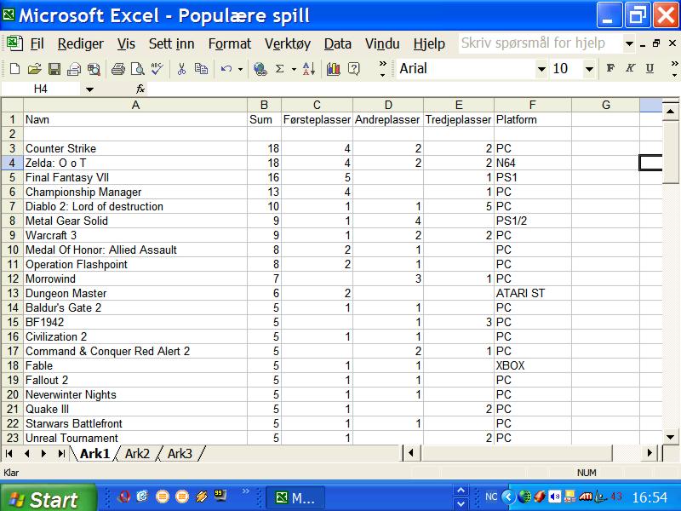Click the AutoSum sigma icon
The image size is (681, 511).
click(x=280, y=69)
